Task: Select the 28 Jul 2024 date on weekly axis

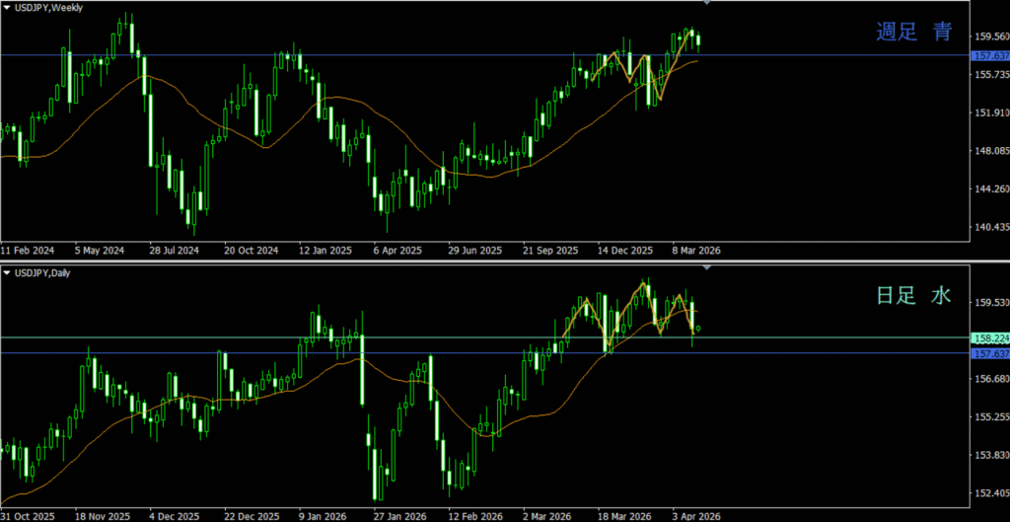Action: click(174, 251)
